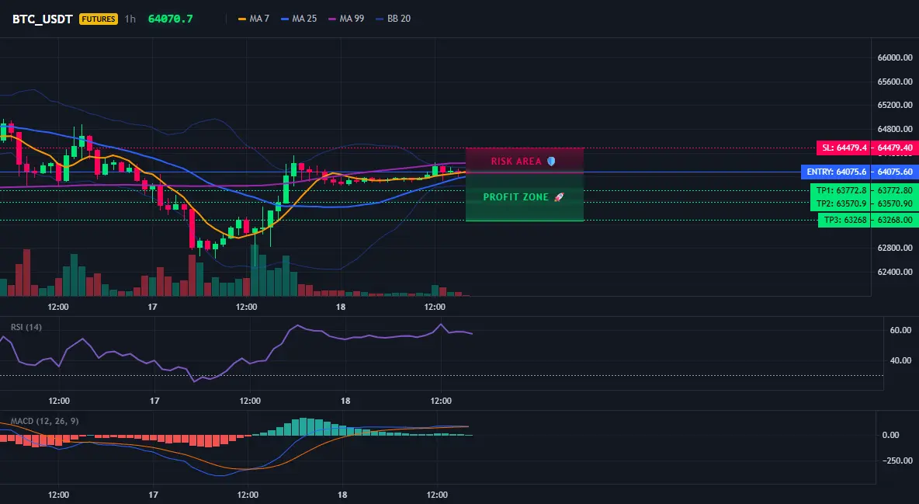919x504 pixels.
Task: Click the rocket icon in PROFIT ZONE
Action: (x=559, y=197)
